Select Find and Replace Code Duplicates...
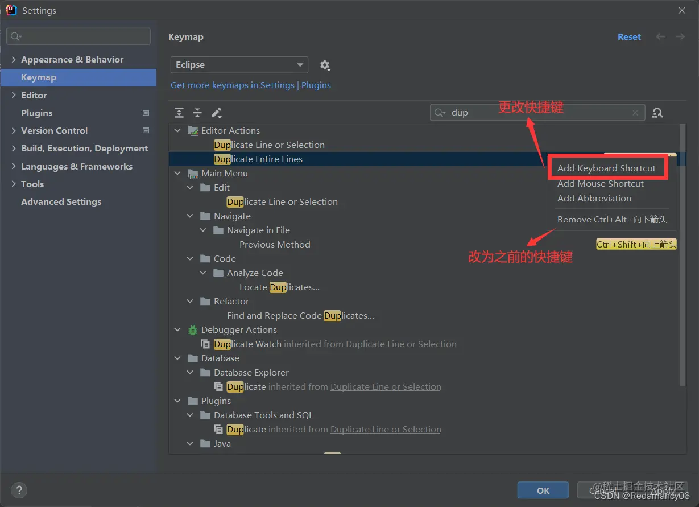The width and height of the screenshot is (699, 507). pos(300,315)
